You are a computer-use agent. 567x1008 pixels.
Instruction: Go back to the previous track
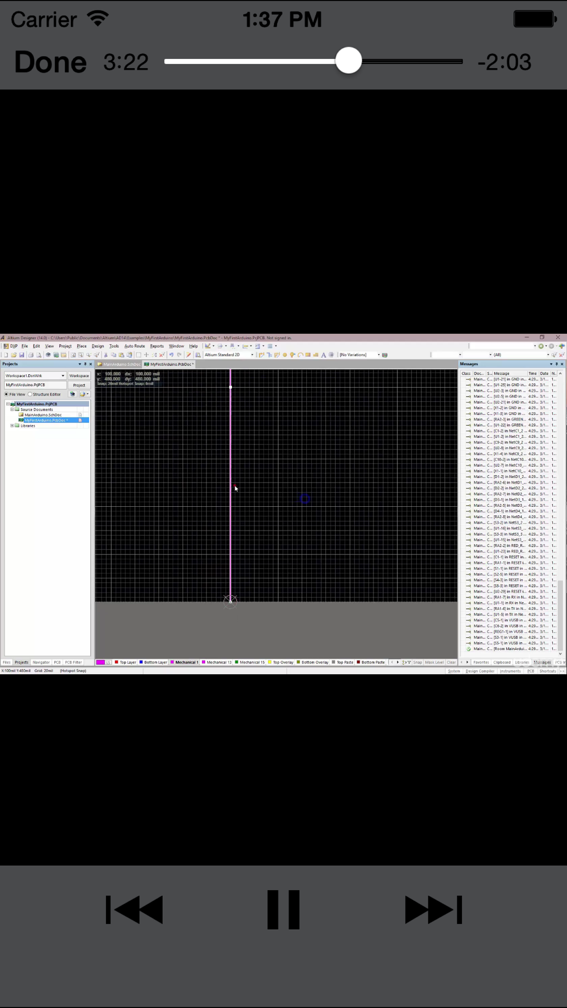[x=134, y=909]
